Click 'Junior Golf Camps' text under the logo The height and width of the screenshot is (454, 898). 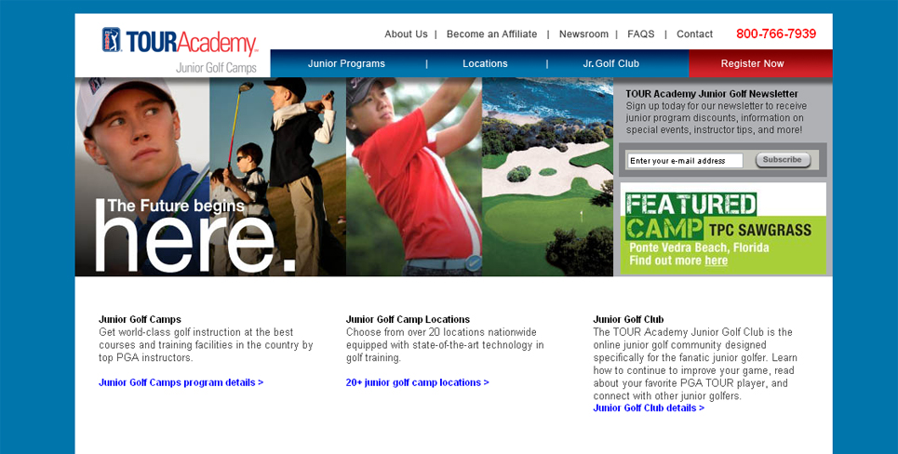216,68
